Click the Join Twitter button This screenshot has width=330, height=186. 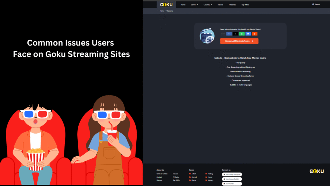click(x=232, y=184)
